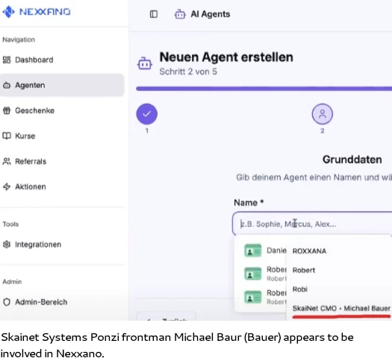Screen dimensions: 392x361
Task: Click the AI Agents robot icon in header
Action: 180,14
